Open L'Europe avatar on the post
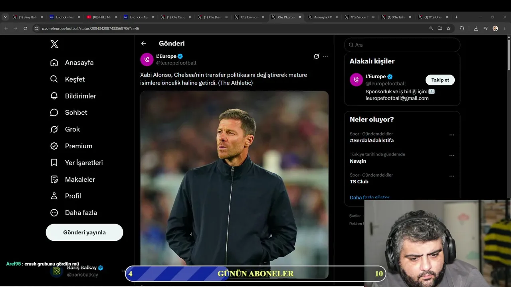 [147, 59]
